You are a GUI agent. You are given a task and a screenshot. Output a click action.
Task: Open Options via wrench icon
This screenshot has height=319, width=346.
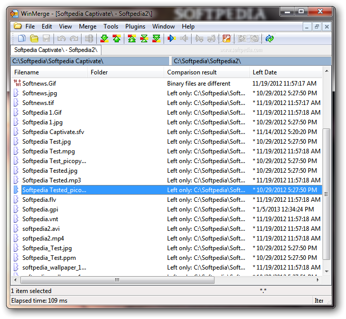click(226, 39)
